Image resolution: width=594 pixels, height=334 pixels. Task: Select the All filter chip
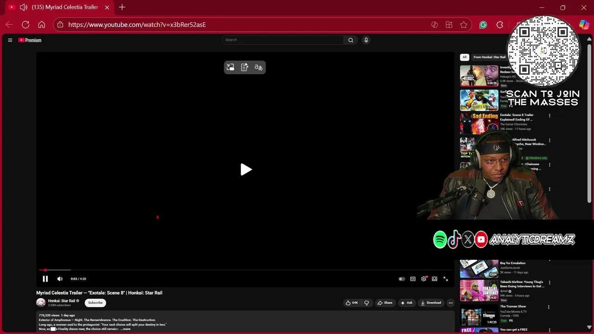click(465, 57)
